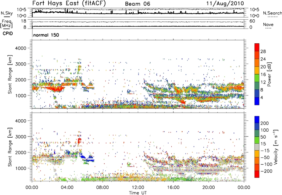Click the 'CPID' row label

pos(8,33)
